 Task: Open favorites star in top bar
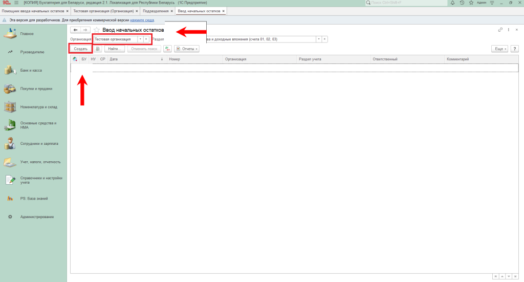tap(471, 3)
